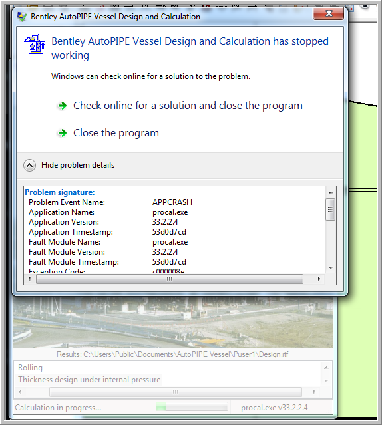This screenshot has width=382, height=425.
Task: Click the Hide problem details label
Action: (78, 165)
